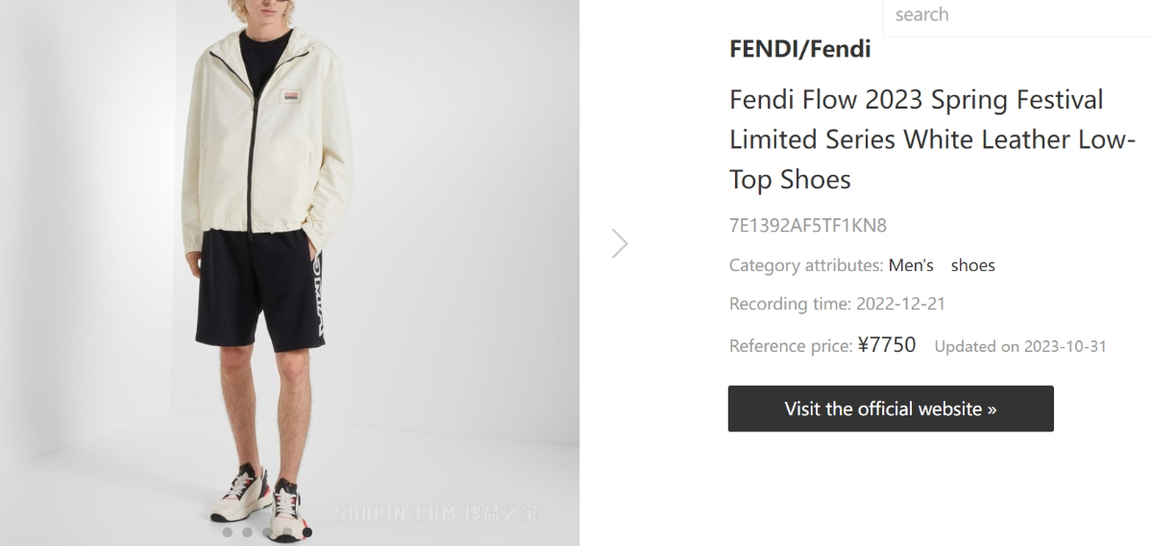Click the recording time 2022-12-21
1153x546 pixels.
pos(900,304)
